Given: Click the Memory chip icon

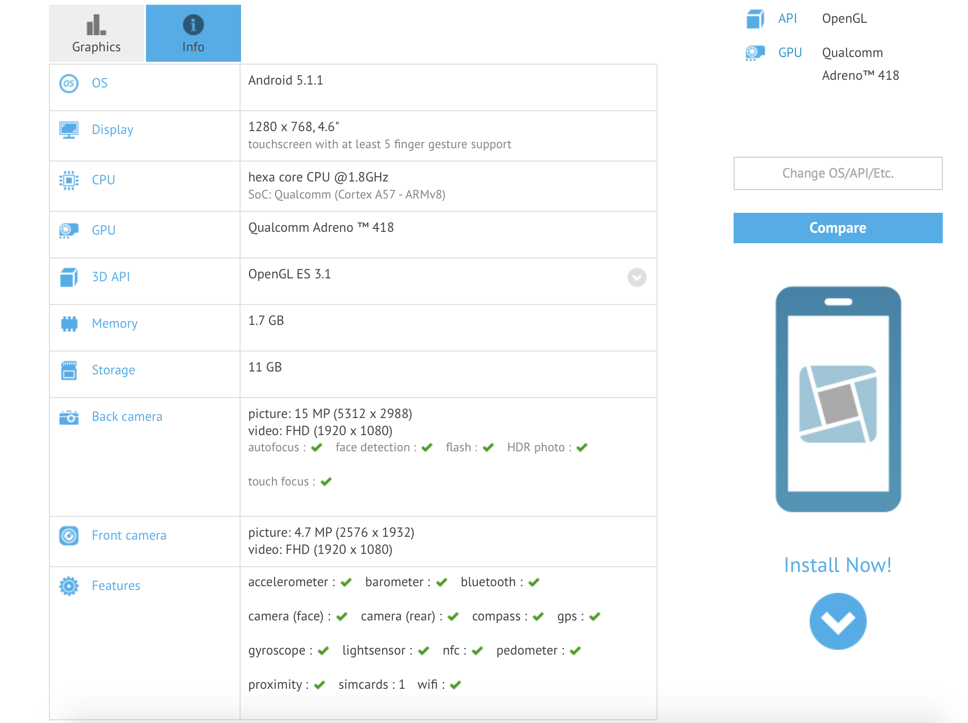Looking at the screenshot, I should [x=69, y=324].
